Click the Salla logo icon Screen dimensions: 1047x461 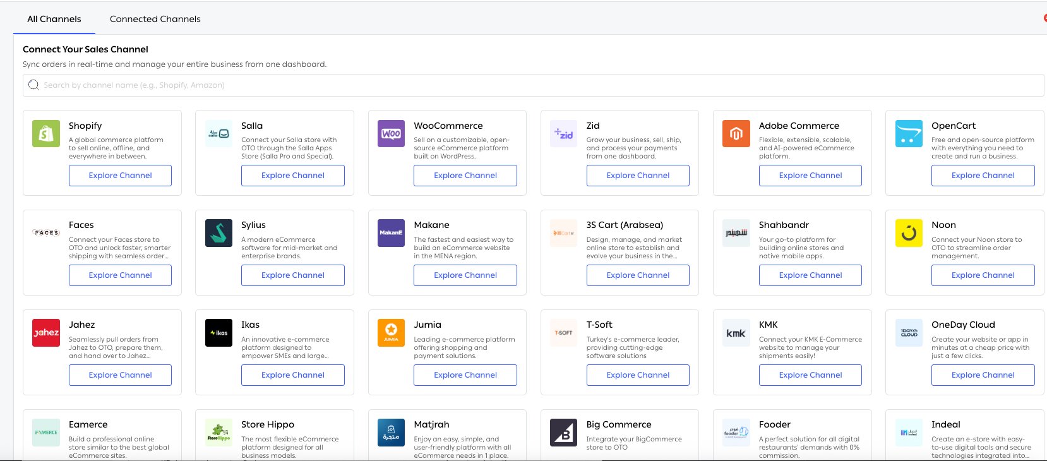[218, 134]
